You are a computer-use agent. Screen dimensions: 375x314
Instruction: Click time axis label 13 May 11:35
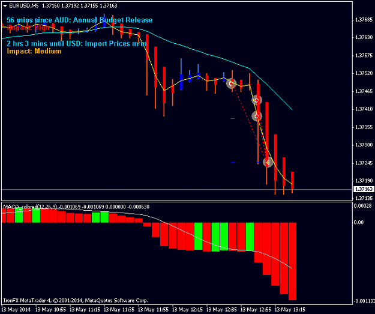pos(119,310)
